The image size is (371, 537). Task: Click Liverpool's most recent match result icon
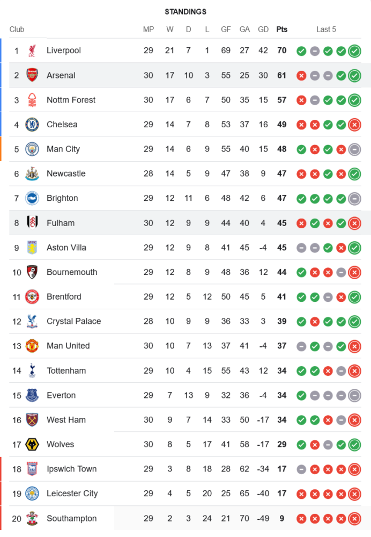pyautogui.click(x=354, y=51)
